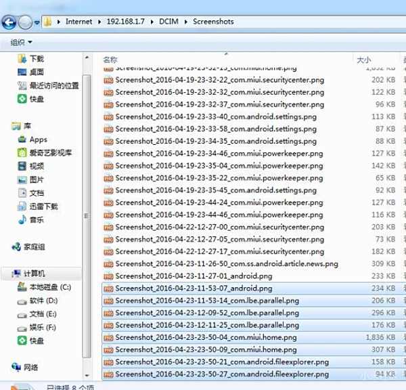This screenshot has height=390, width=406.
Task: Click the Back navigation arrow button
Action: [x=9, y=22]
